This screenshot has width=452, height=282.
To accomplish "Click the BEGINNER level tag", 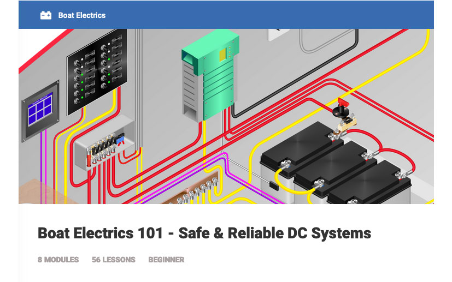I will point(166,260).
